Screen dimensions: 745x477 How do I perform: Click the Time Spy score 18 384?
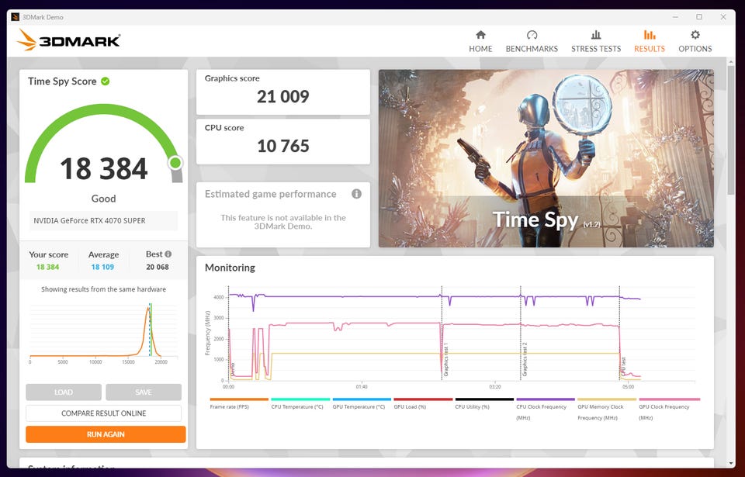pos(103,169)
